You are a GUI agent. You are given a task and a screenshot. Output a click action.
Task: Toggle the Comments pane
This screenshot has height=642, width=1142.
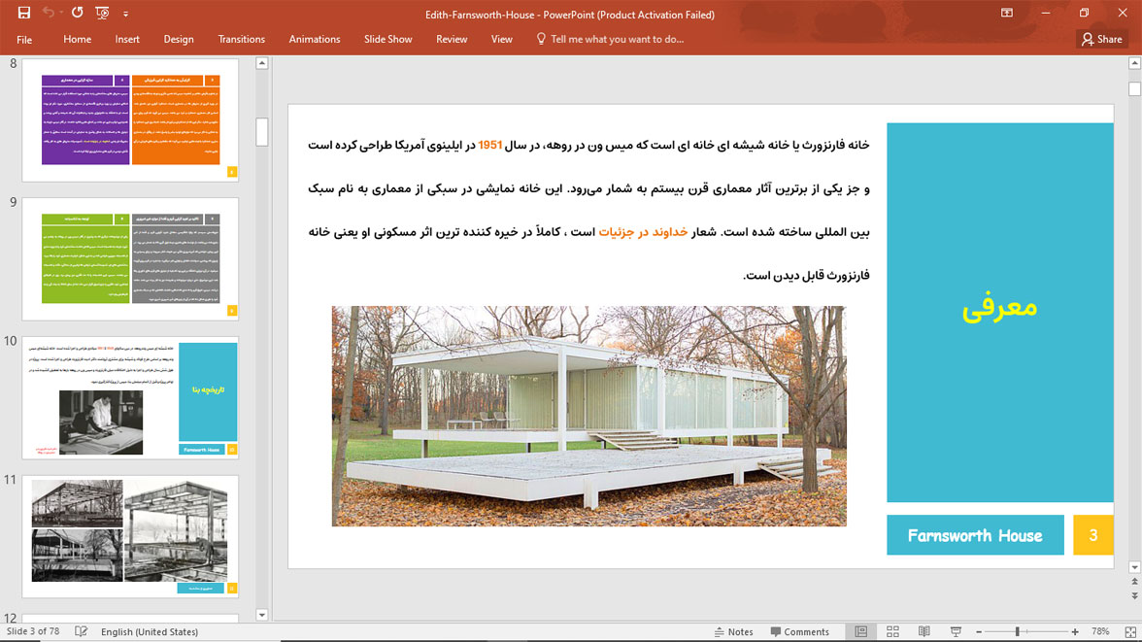tap(800, 631)
